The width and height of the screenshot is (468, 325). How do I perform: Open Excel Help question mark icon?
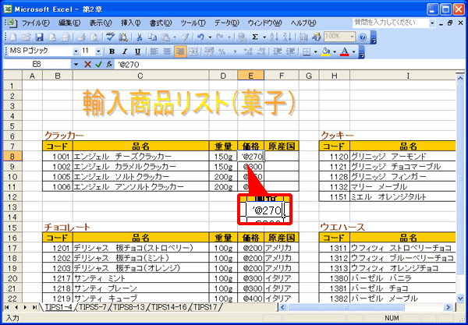click(363, 37)
